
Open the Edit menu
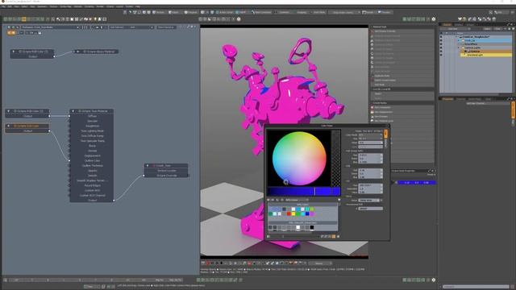point(10,6)
